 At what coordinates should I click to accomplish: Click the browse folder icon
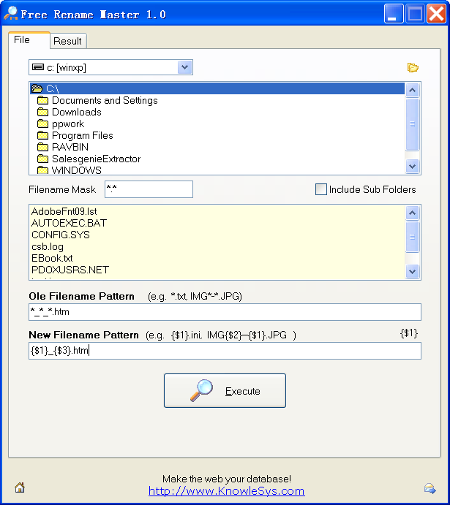coord(413,68)
